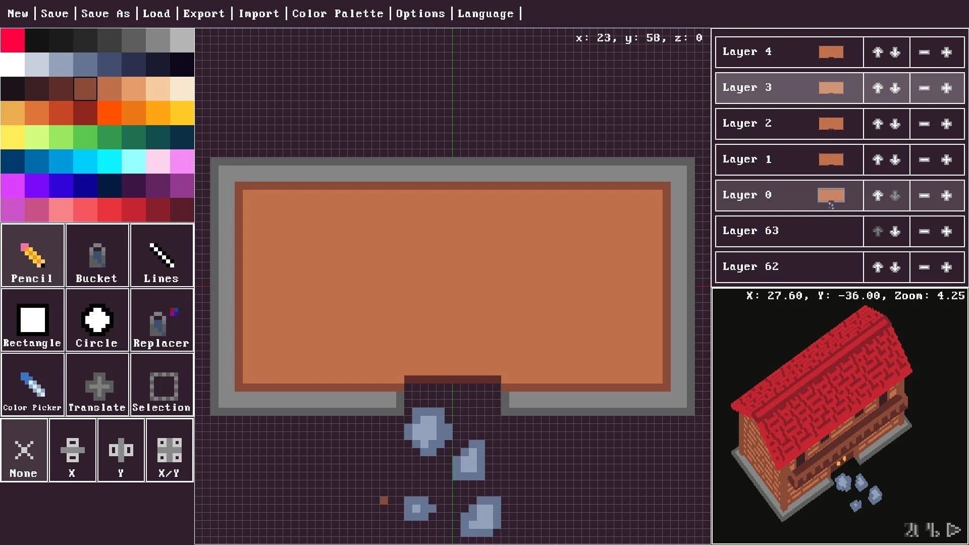Set mirroring to None

(x=24, y=450)
